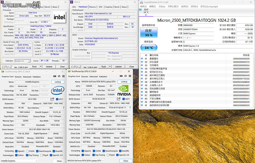Open the 佈景主題(T) menu in CrystalDiskInfo
This screenshot has height=163, width=255.
click(173, 6)
